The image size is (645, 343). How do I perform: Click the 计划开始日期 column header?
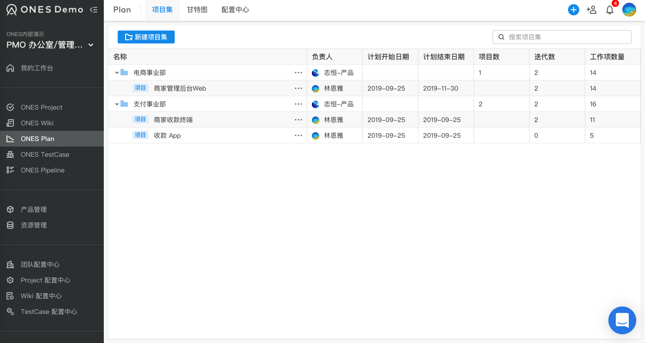390,57
